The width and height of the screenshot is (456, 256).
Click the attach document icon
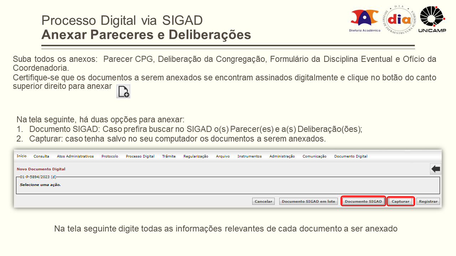123,91
